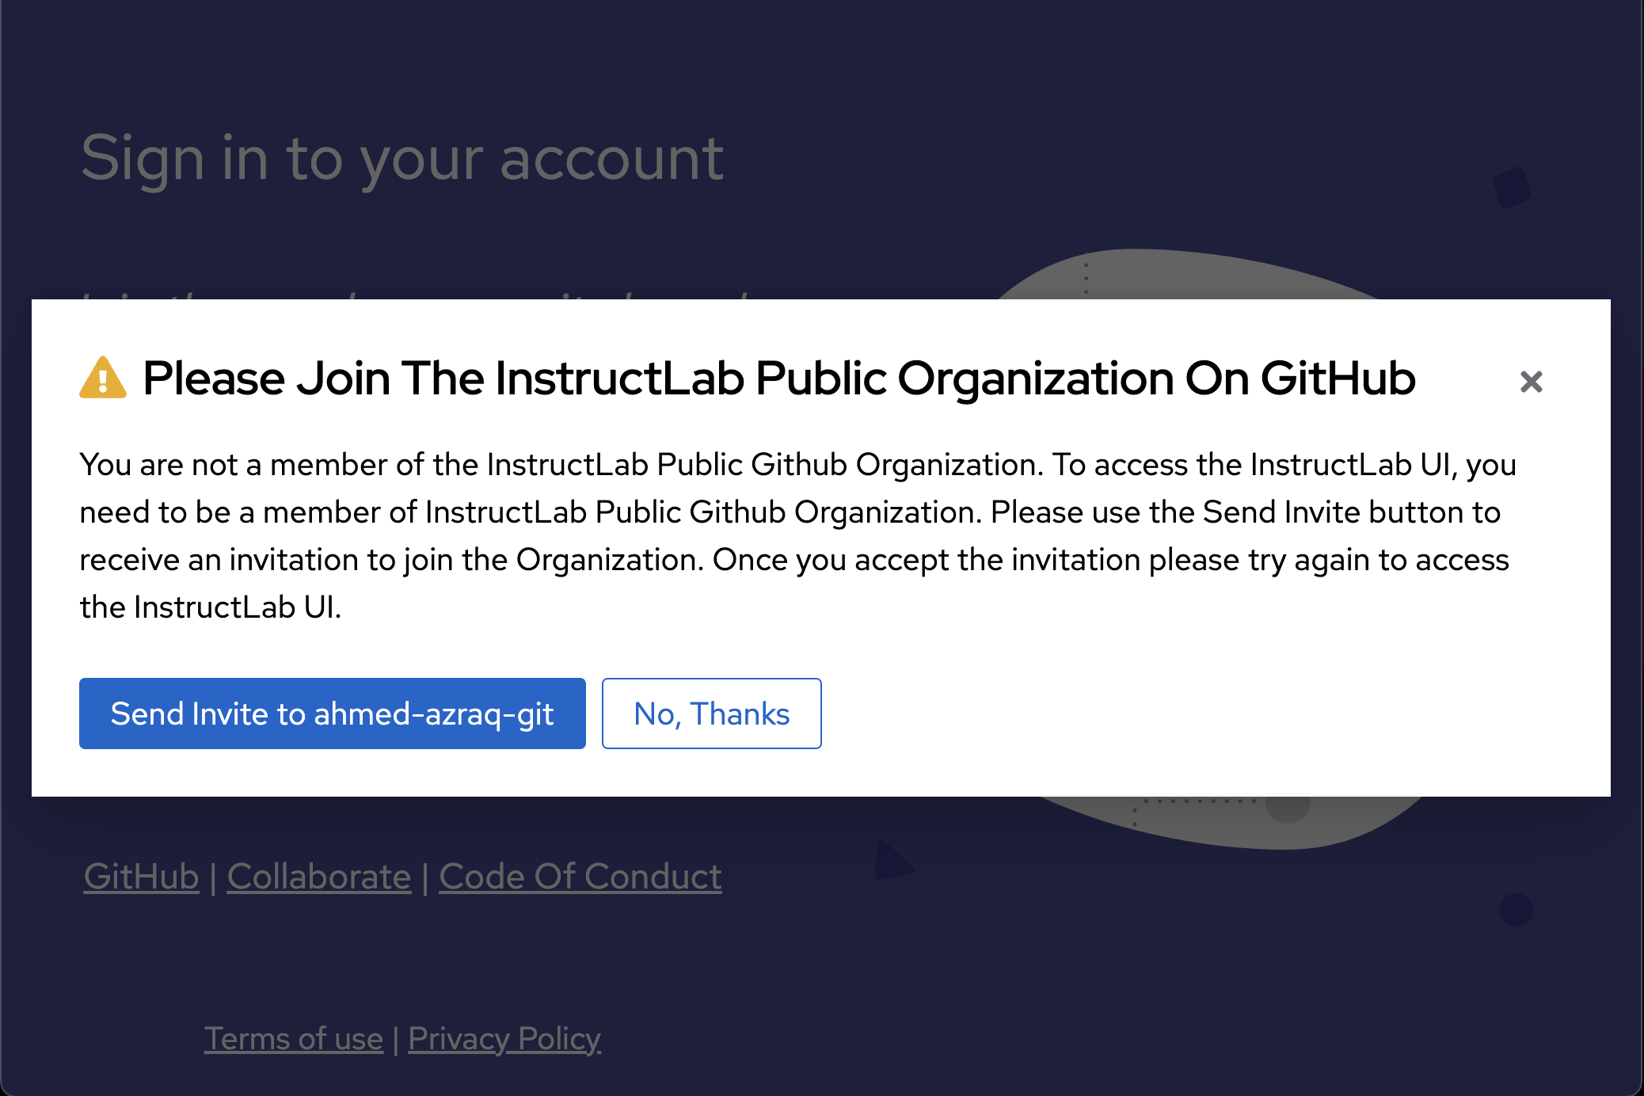This screenshot has width=1644, height=1096.
Task: Open the GitHub link in the footer
Action: pyautogui.click(x=141, y=877)
